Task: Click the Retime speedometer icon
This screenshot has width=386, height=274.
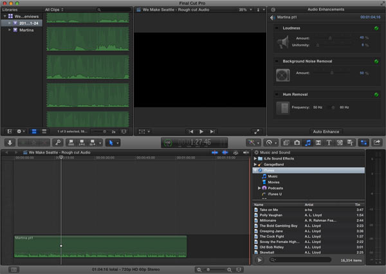Action: (269, 143)
